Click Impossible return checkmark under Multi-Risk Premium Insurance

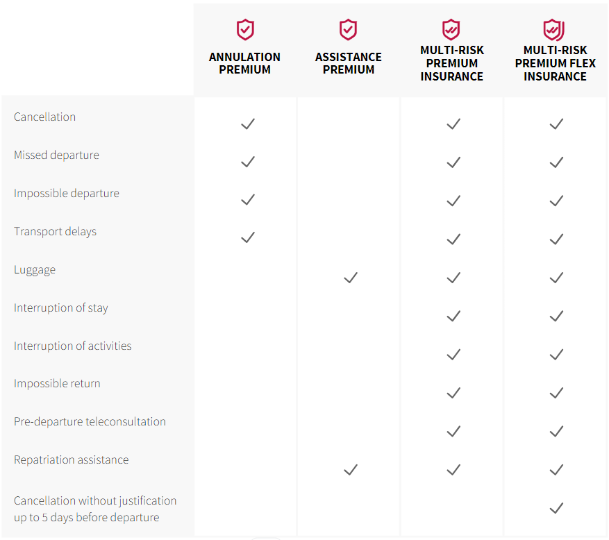tap(453, 393)
